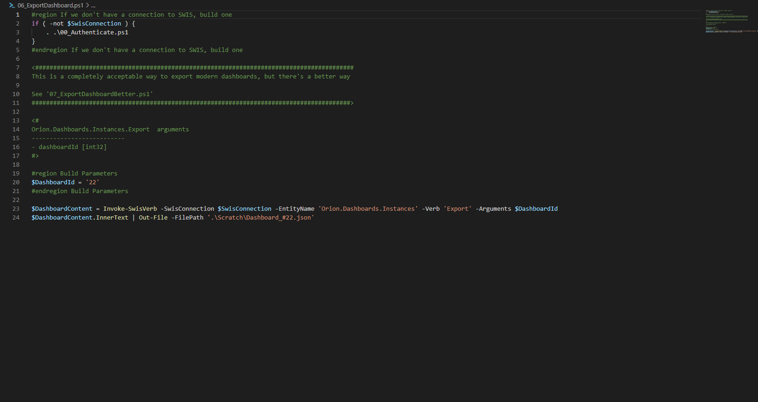Click '#region If we don't have a connection' comment
This screenshot has width=758, height=402.
[x=132, y=15]
